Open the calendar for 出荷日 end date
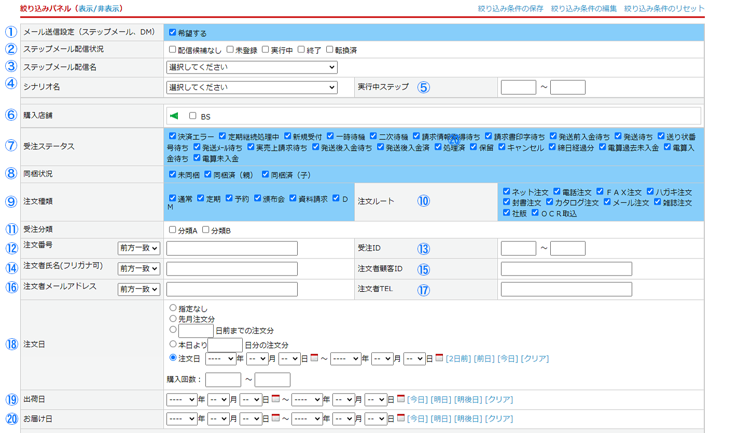The image size is (752, 433). click(401, 399)
